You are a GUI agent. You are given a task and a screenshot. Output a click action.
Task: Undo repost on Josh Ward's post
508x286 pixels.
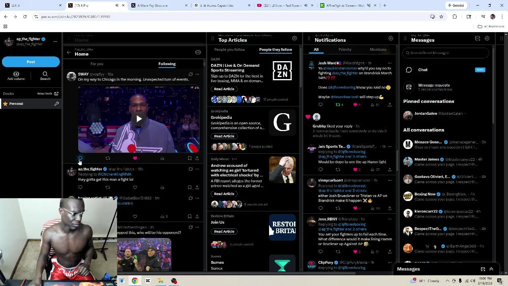pyautogui.click(x=338, y=105)
